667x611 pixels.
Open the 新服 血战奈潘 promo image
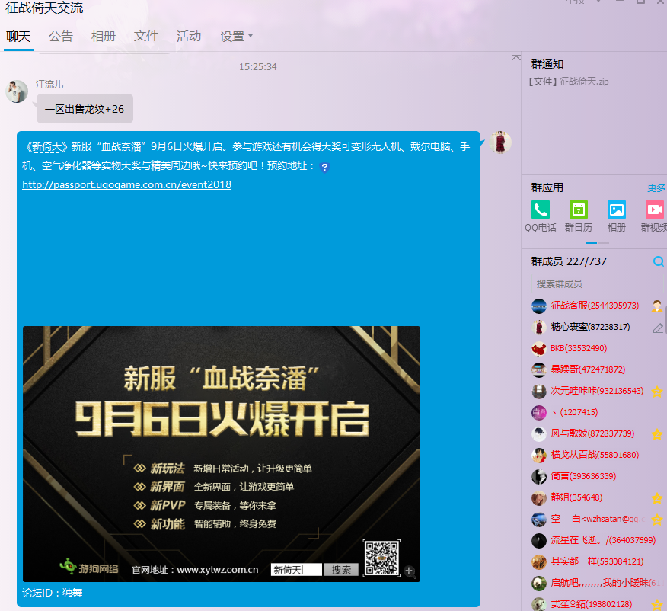[222, 453]
